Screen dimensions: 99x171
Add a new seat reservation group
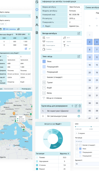point(72,106)
